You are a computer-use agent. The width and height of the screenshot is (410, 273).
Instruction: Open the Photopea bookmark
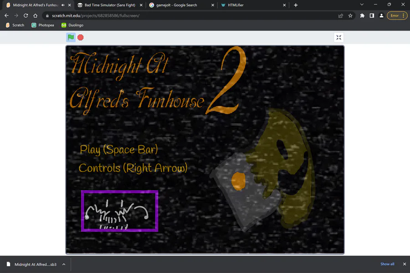click(x=43, y=25)
